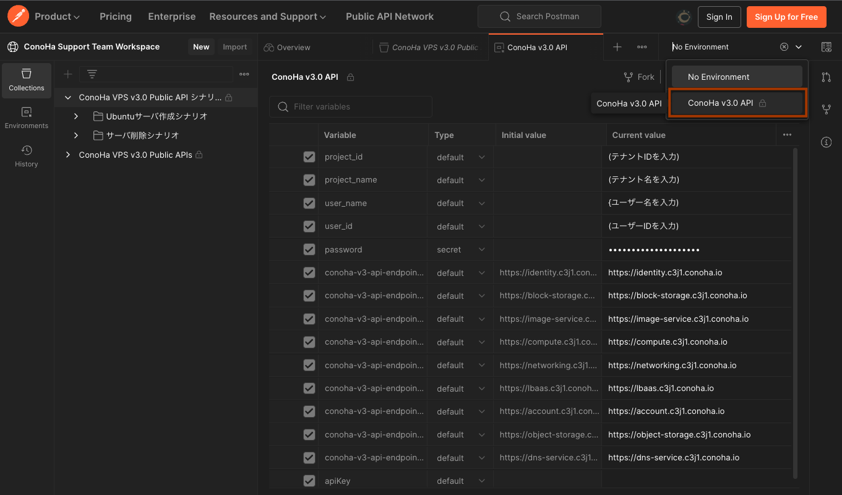Clear the selected environment with X icon

784,47
